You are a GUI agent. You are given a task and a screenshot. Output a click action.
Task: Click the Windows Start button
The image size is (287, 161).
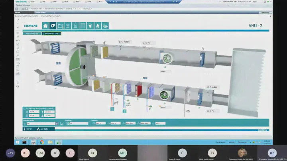(17, 142)
